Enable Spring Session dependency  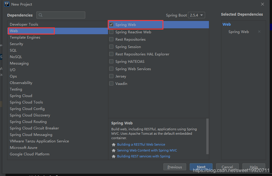111,47
